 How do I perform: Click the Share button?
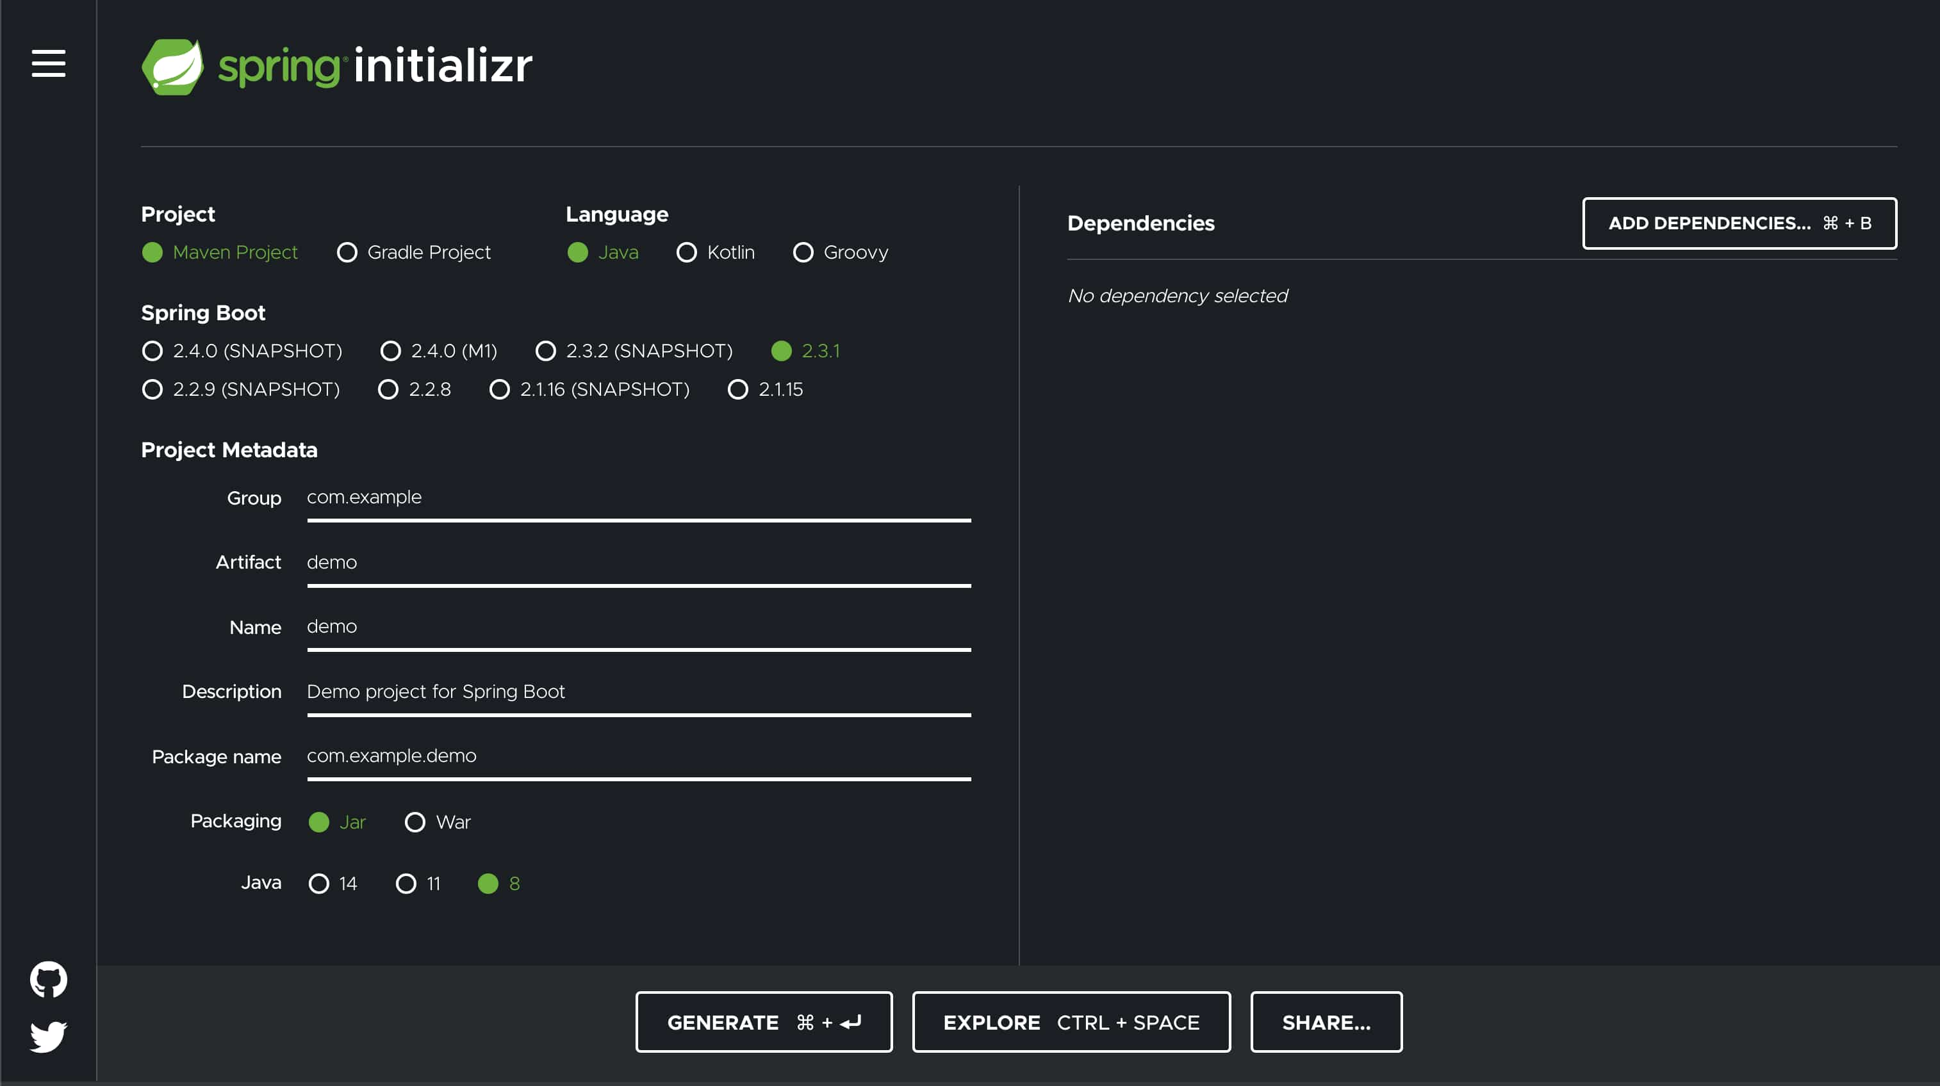(1326, 1022)
